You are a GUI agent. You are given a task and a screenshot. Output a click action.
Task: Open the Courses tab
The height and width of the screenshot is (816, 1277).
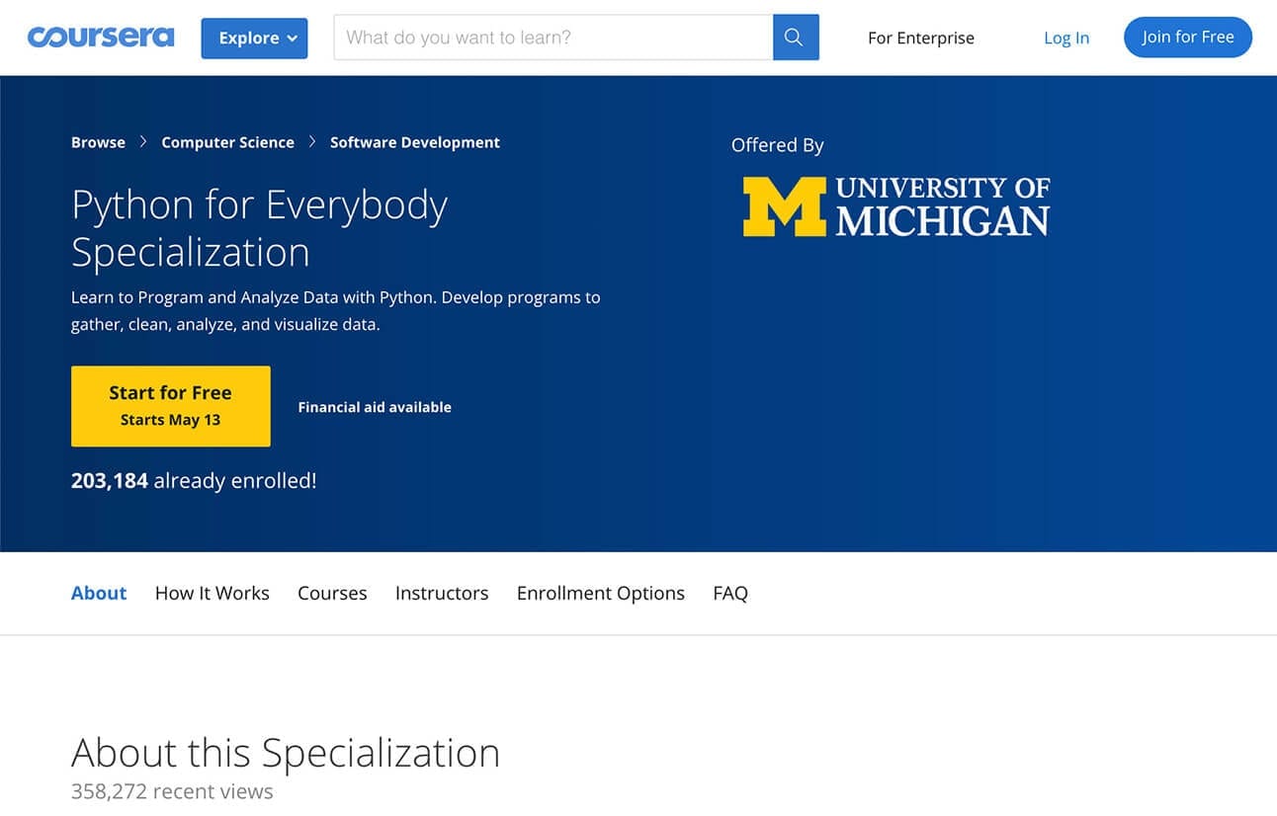coord(332,593)
